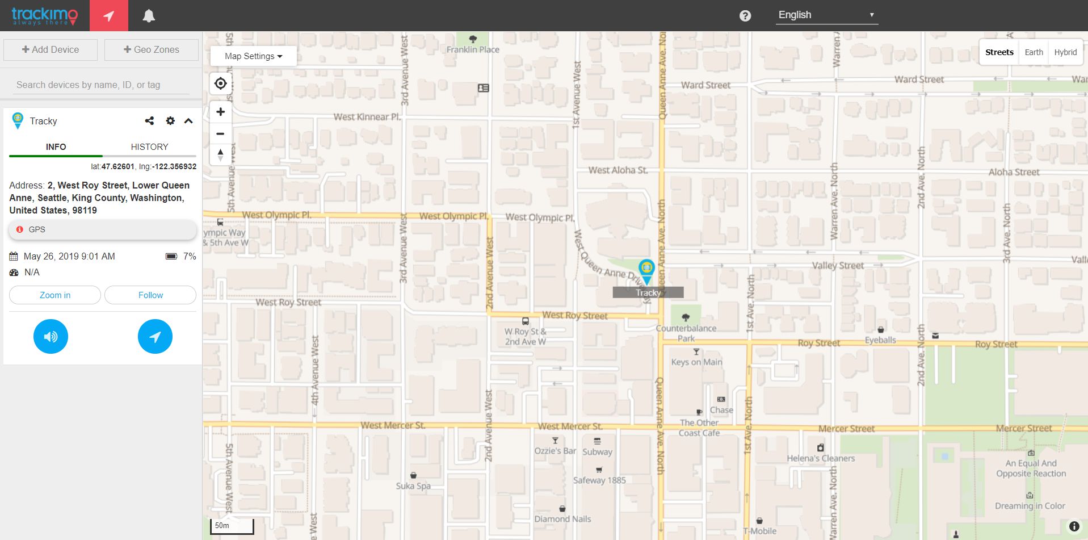Click the help question mark icon

pyautogui.click(x=745, y=15)
